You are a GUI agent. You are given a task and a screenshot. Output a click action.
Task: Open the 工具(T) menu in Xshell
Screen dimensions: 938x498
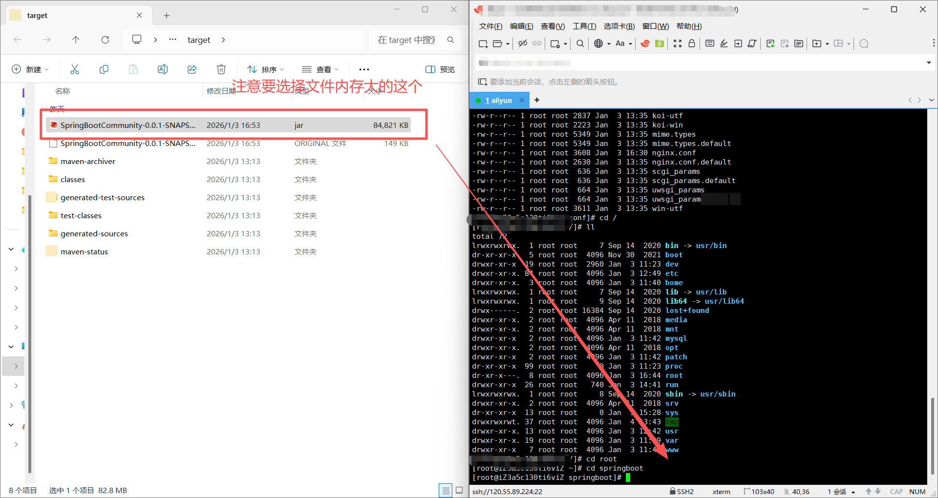click(584, 26)
